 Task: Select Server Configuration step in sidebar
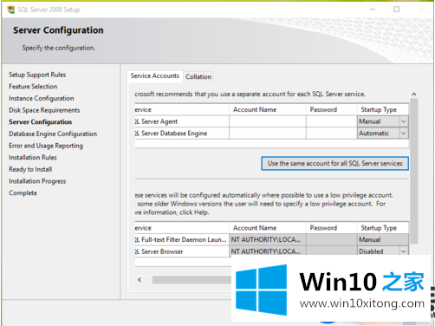click(x=40, y=122)
